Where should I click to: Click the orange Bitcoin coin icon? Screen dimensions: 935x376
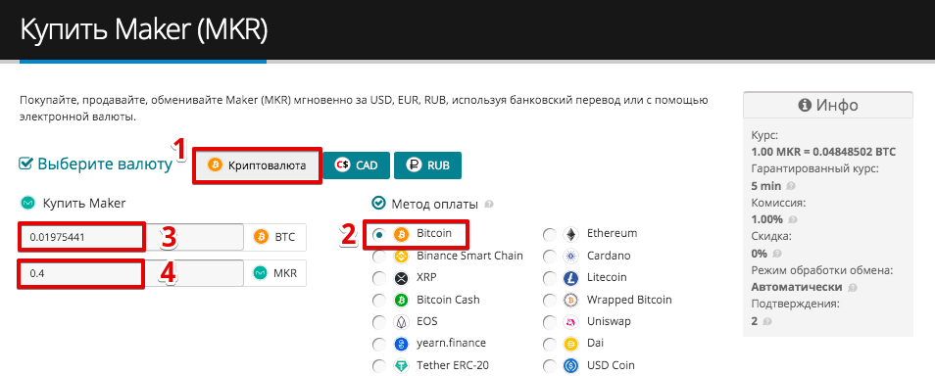coord(401,235)
